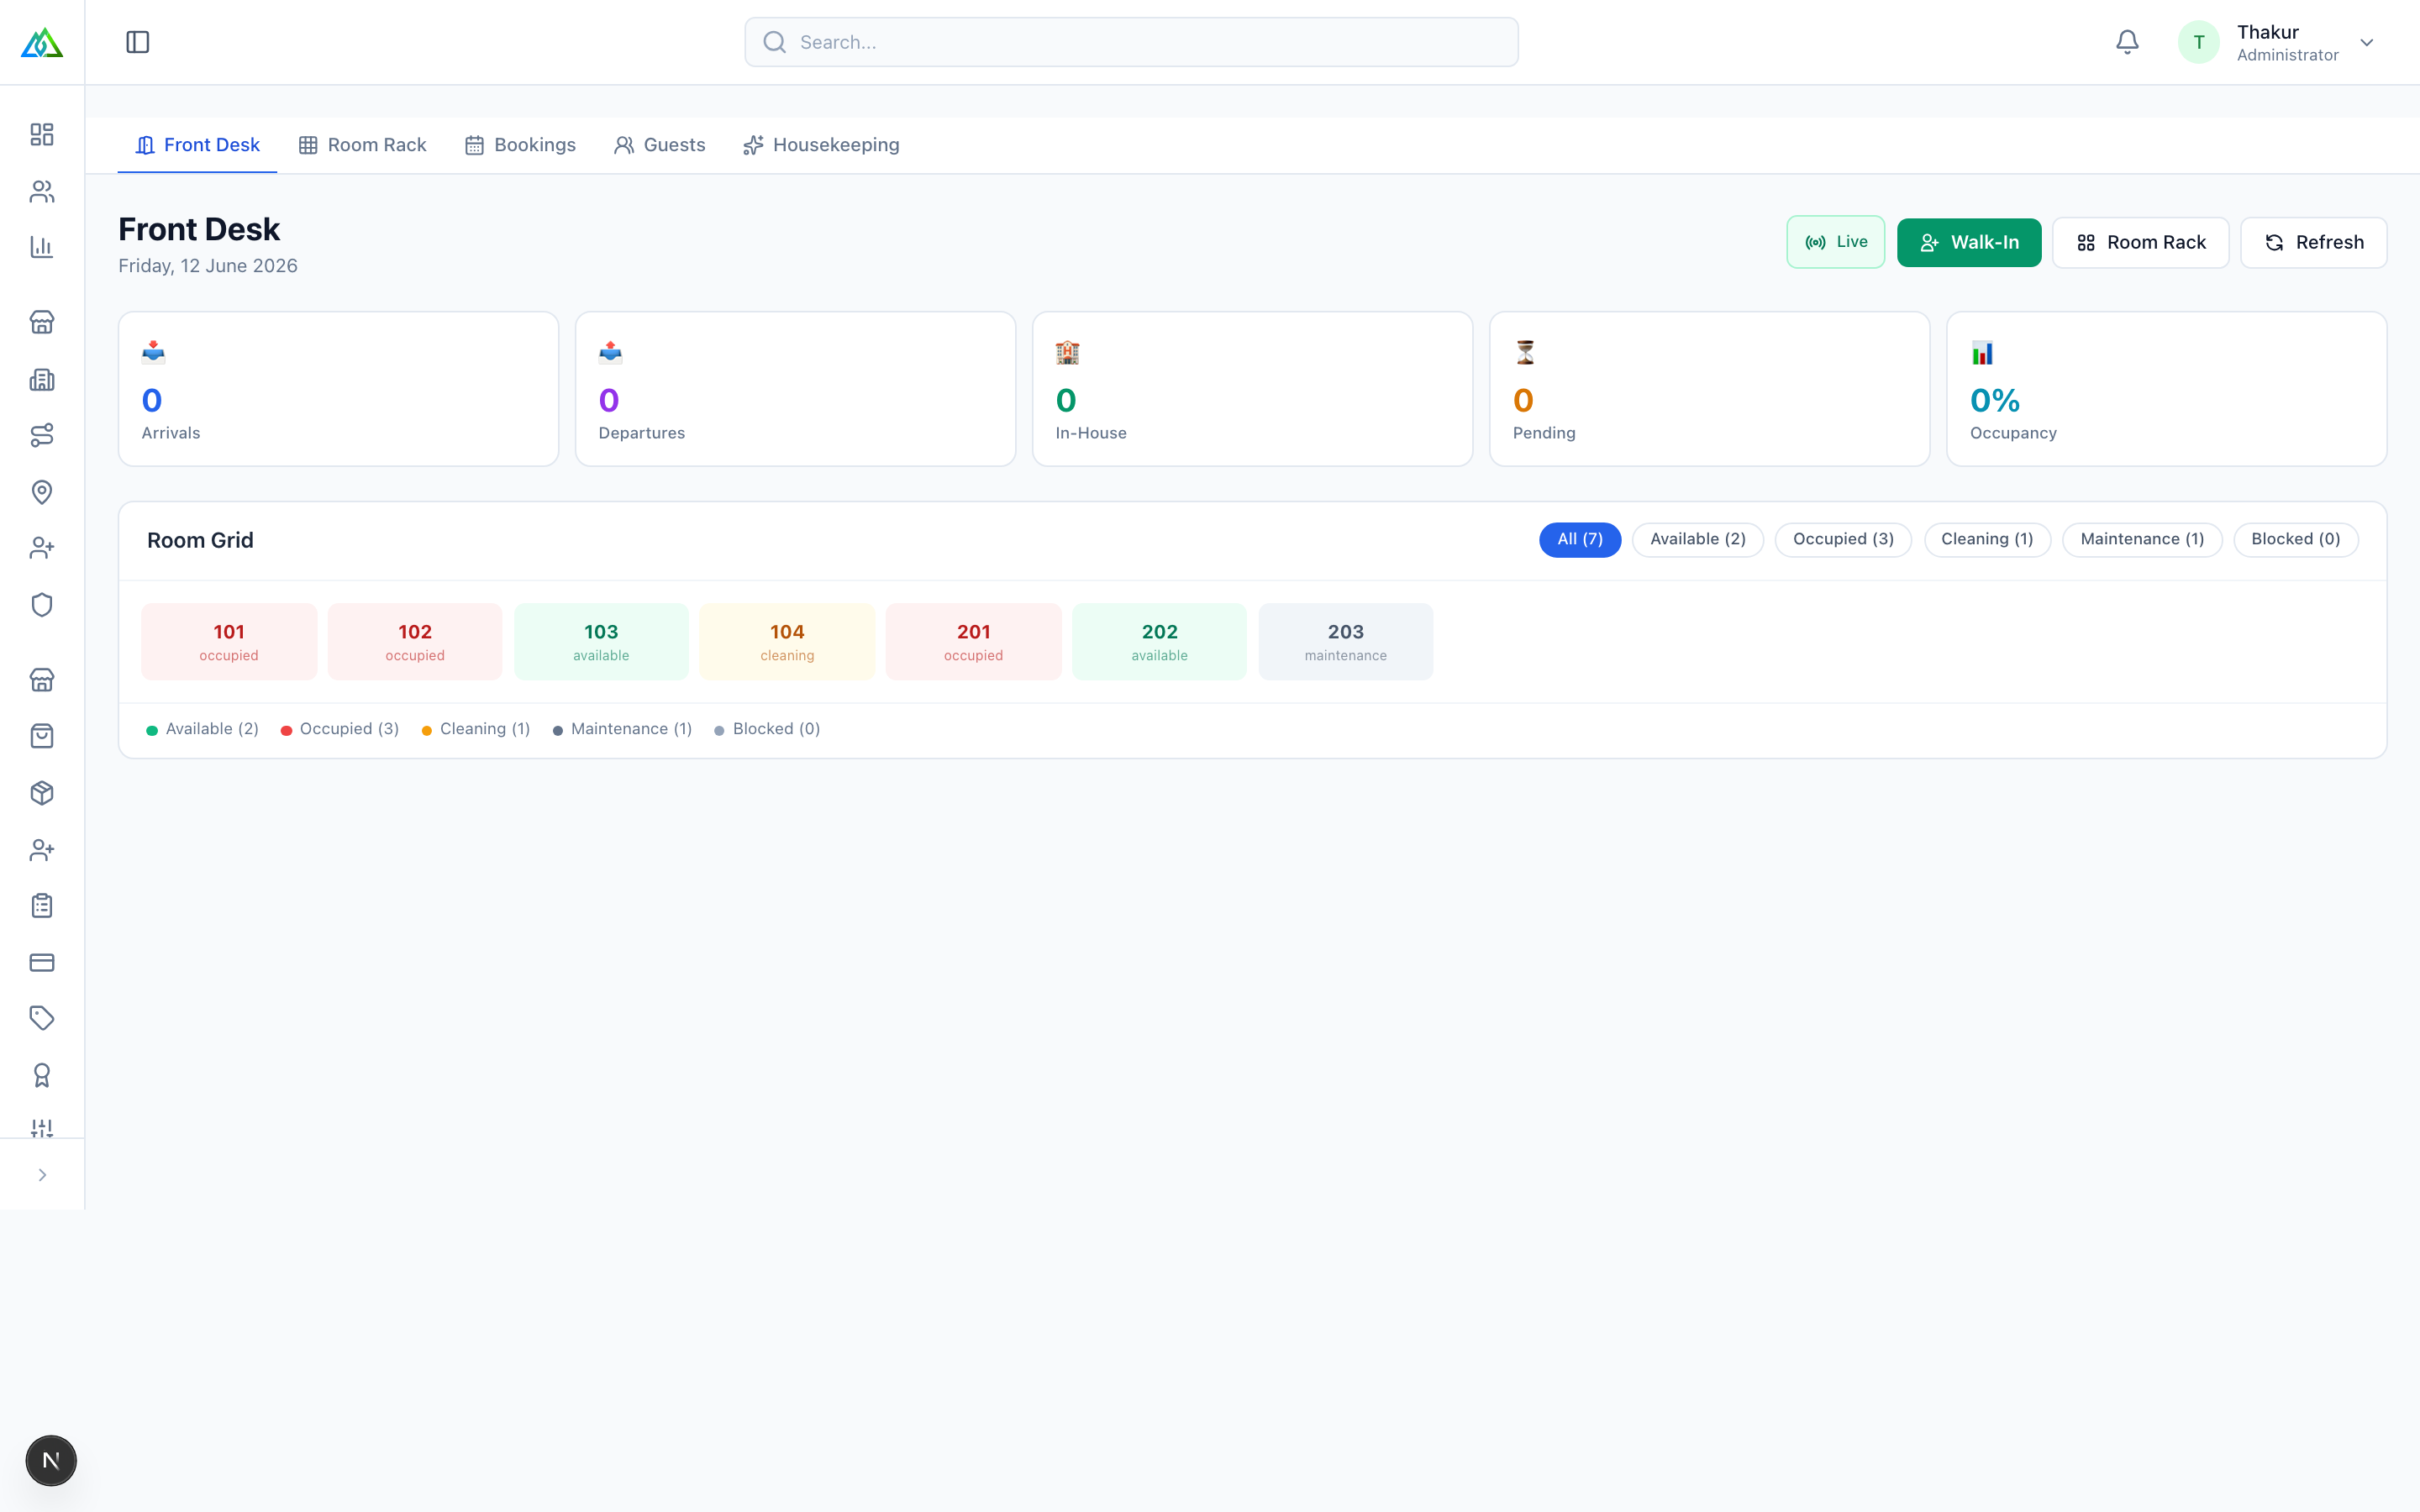Open room 202 available tile
The height and width of the screenshot is (1512, 2420).
(1159, 642)
